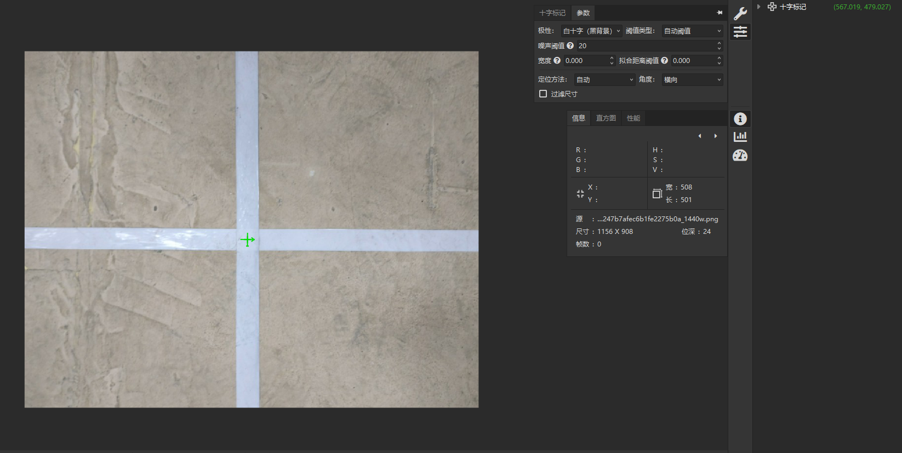
Task: Click the info icon in sidebar
Action: [740, 119]
